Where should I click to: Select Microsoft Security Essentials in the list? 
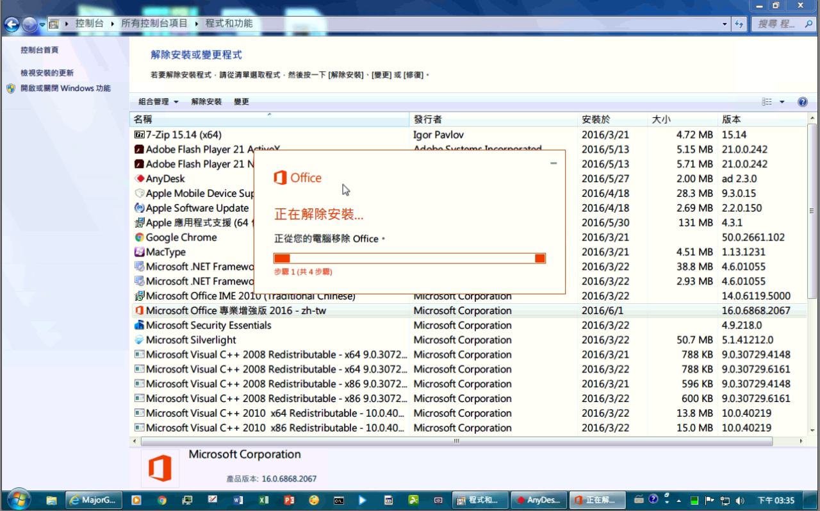[x=208, y=325]
